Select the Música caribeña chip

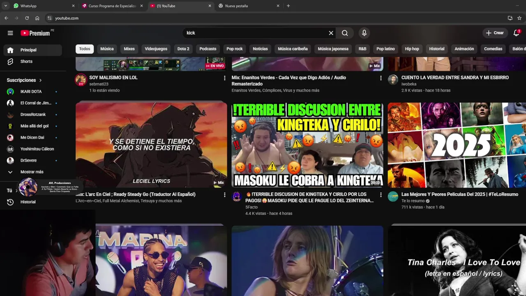(293, 49)
